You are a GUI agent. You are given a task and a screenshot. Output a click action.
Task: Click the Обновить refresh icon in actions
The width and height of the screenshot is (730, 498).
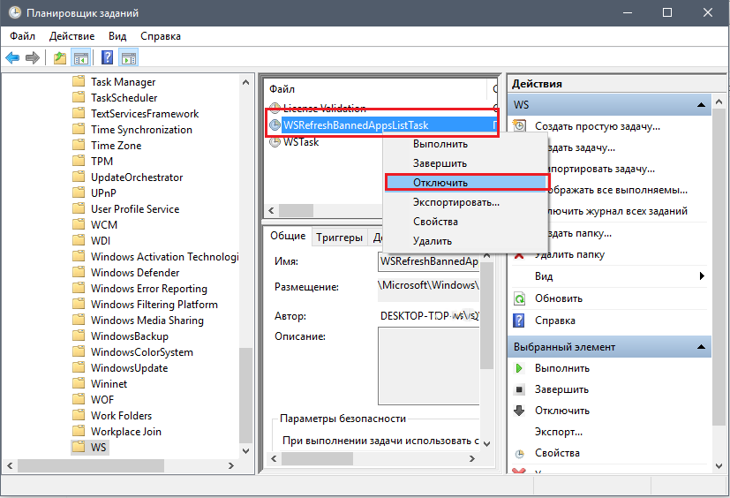pos(519,298)
